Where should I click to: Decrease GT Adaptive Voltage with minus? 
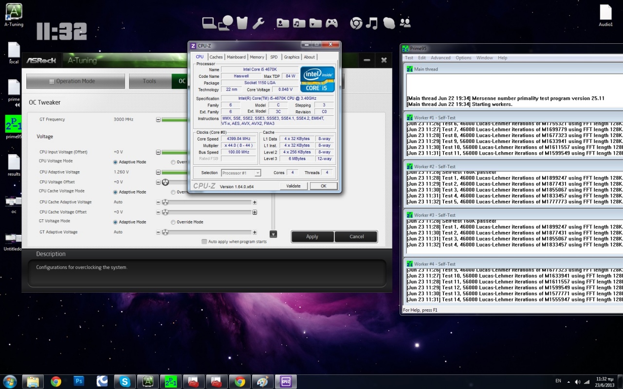click(x=158, y=232)
